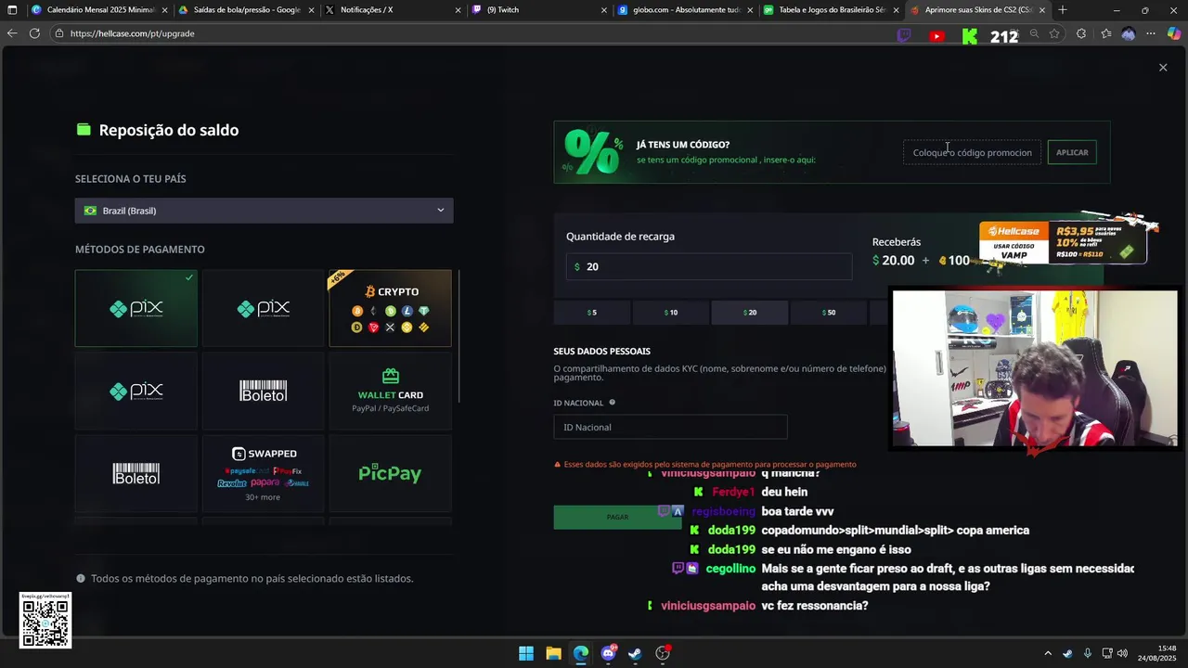Image resolution: width=1188 pixels, height=668 pixels.
Task: Close the balance top-up dialog
Action: point(1163,68)
